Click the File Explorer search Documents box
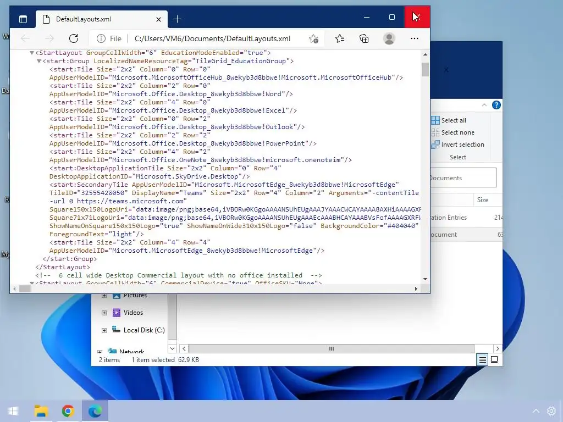This screenshot has width=563, height=422. click(x=463, y=177)
